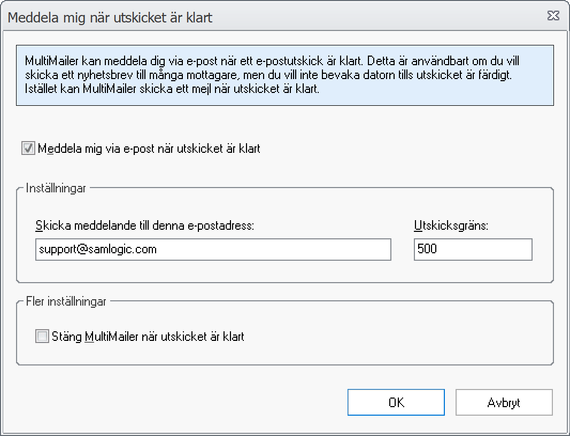This screenshot has width=570, height=436.
Task: Click the blue MultiMailer info text box
Action: tap(285, 75)
